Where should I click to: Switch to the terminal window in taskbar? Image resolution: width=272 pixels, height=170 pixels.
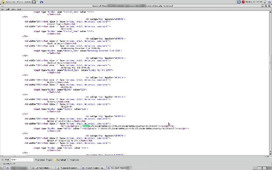click(x=43, y=168)
